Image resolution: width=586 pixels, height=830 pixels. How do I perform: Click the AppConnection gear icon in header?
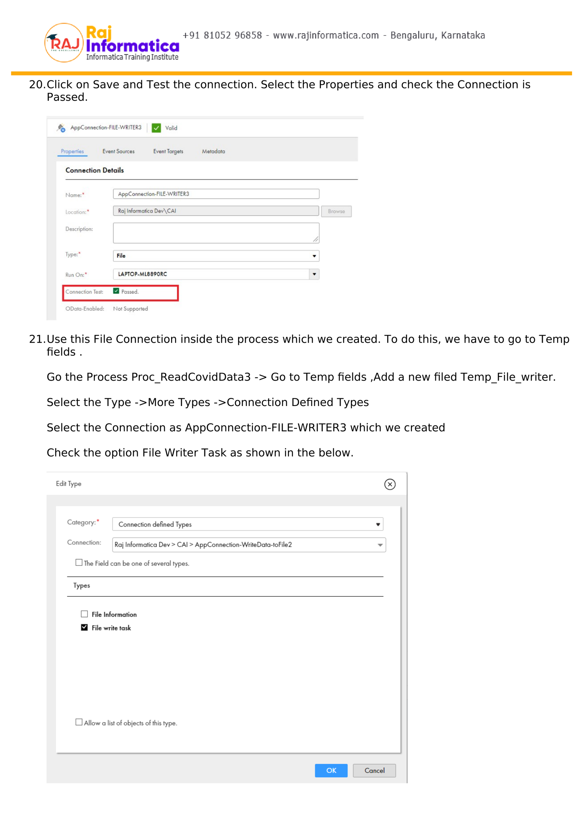(x=61, y=128)
